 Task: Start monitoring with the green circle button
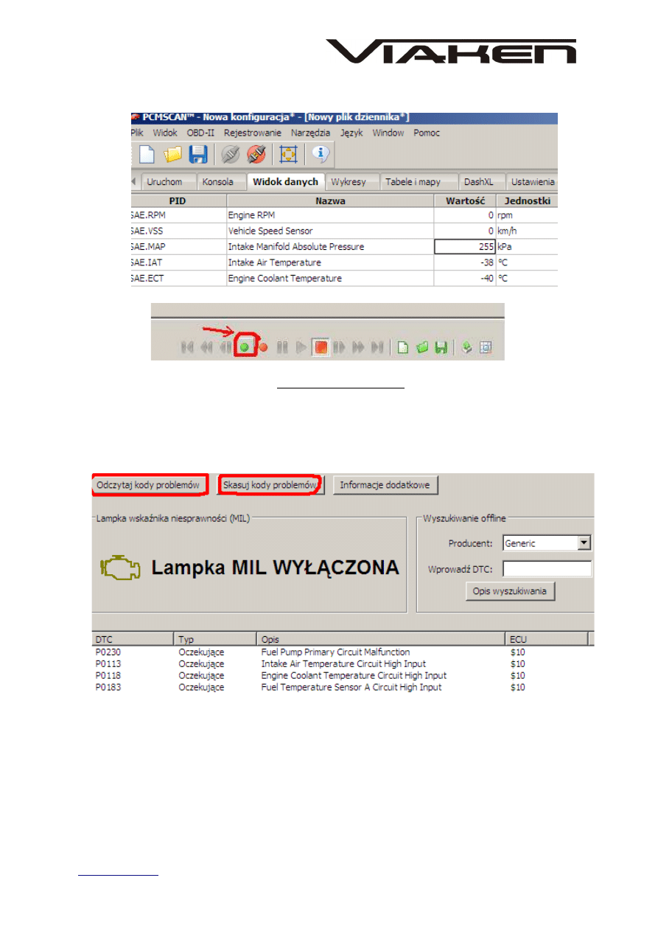(x=245, y=347)
